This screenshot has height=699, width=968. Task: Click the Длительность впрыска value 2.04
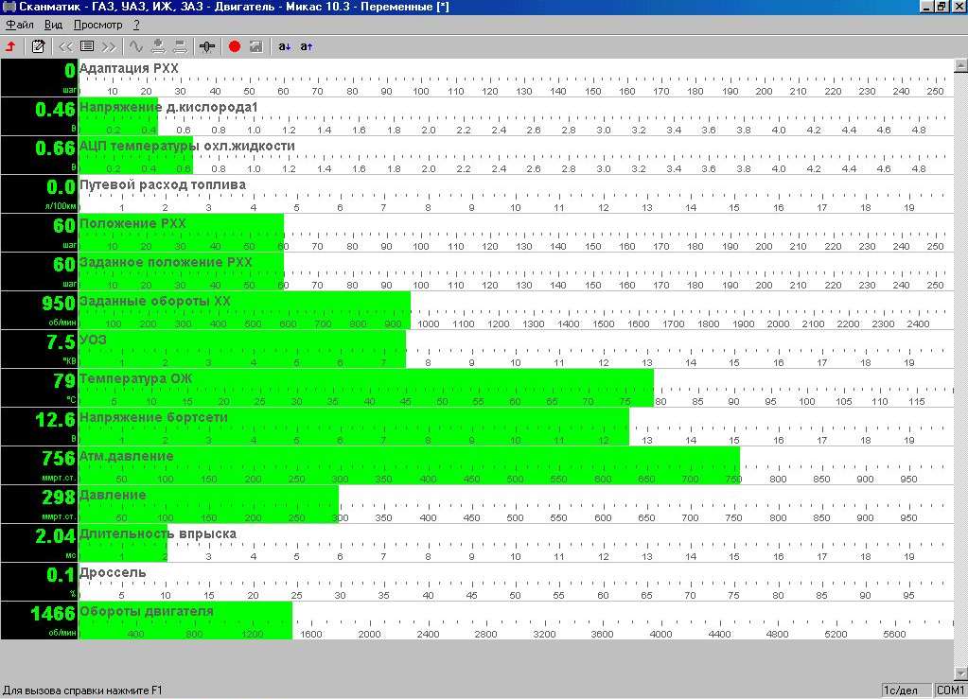(x=39, y=543)
